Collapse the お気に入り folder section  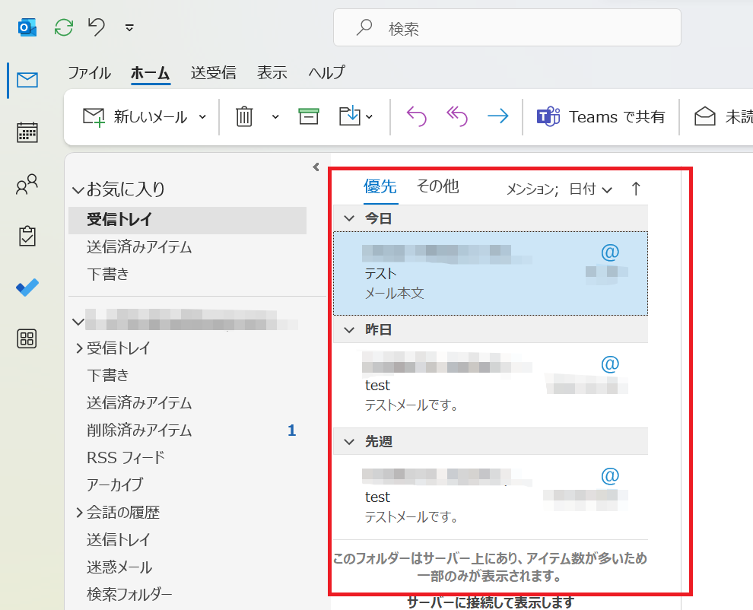(x=78, y=189)
